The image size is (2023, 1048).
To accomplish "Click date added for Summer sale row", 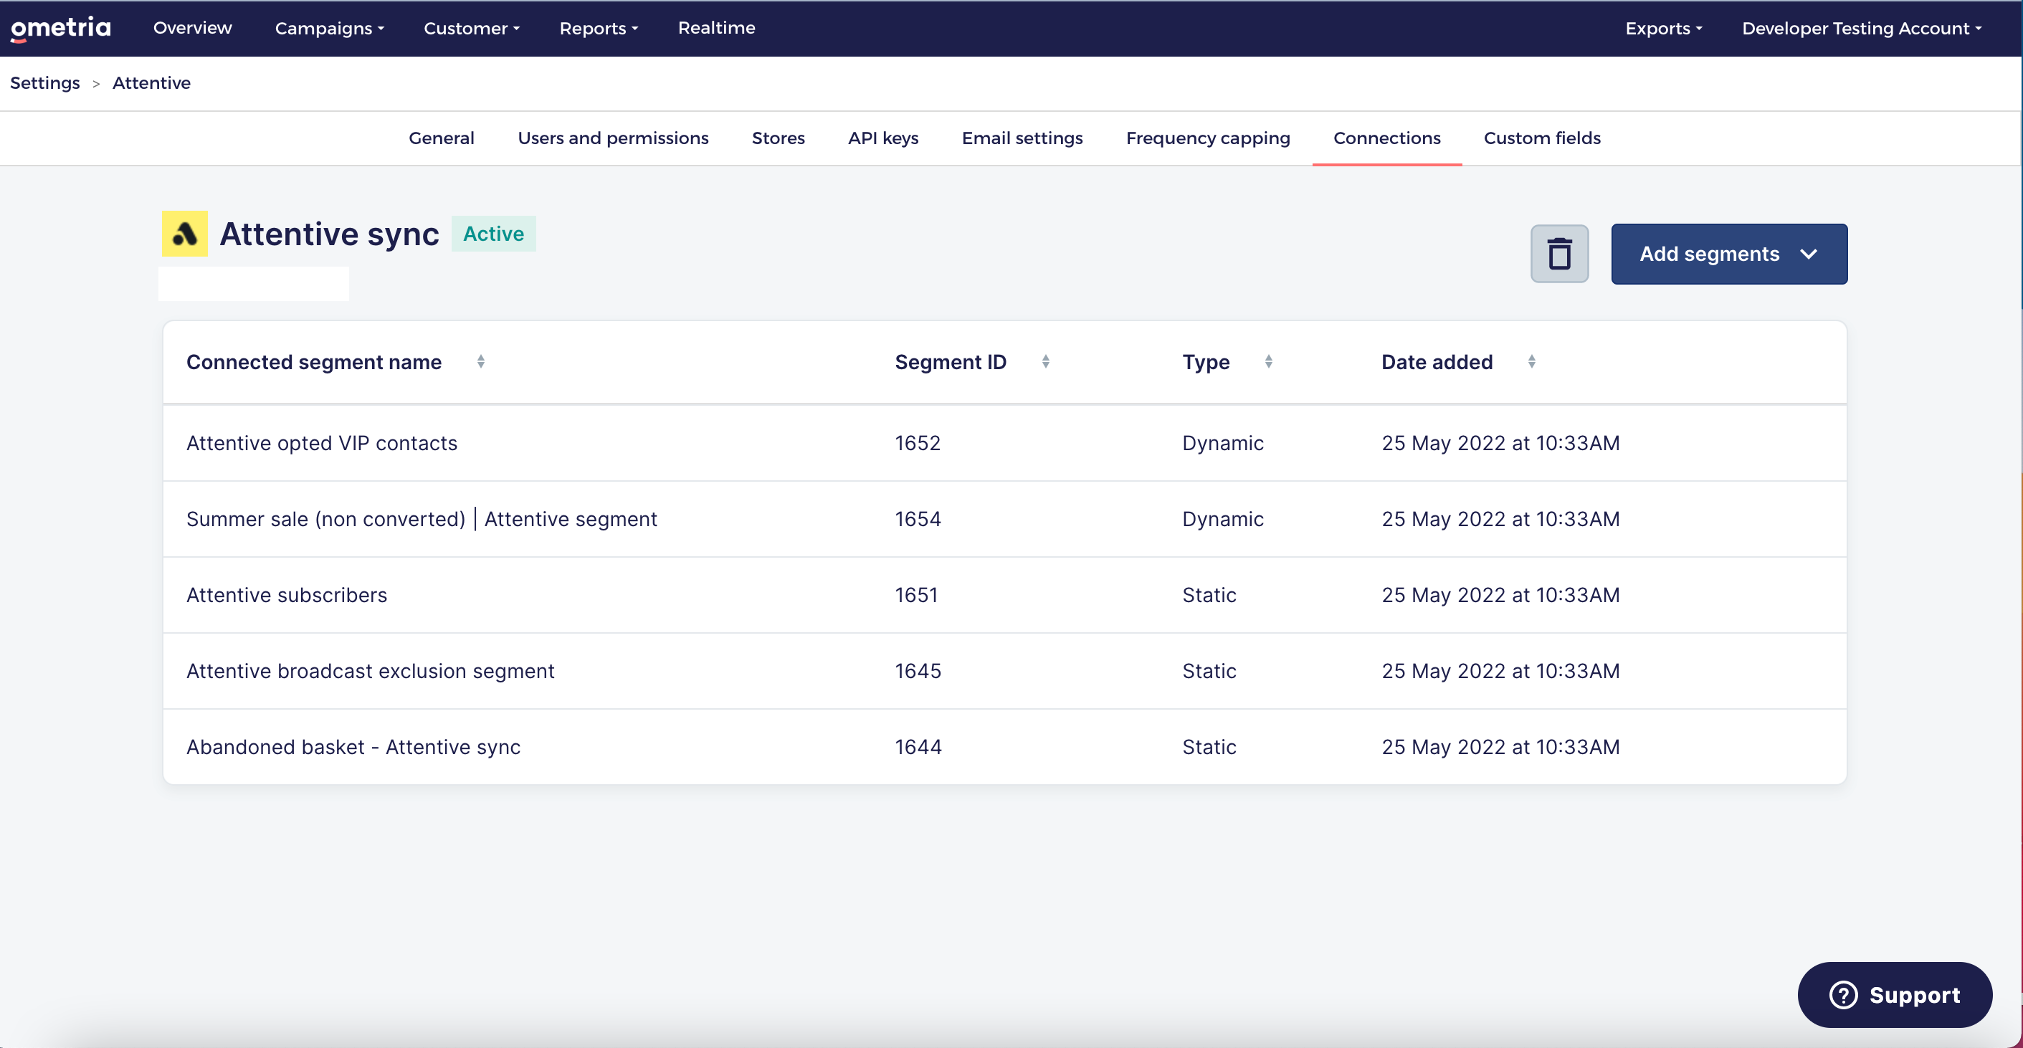I will click(1500, 519).
